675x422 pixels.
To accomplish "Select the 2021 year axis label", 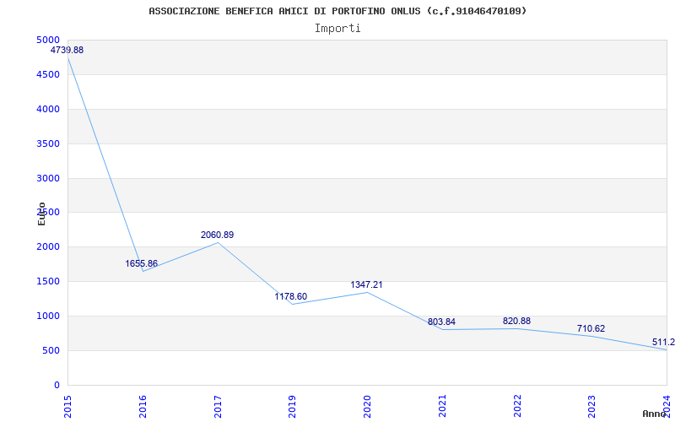I will pyautogui.click(x=442, y=407).
